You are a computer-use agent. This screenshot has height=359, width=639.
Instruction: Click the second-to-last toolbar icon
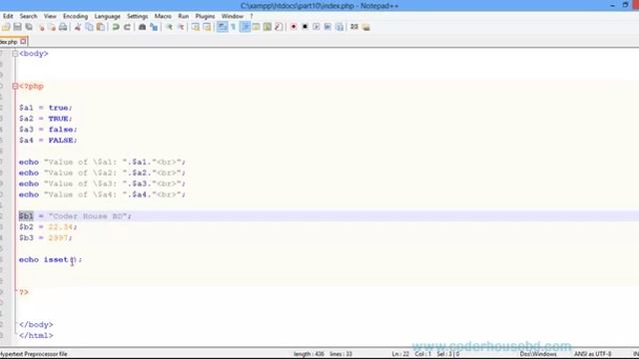coord(354,27)
